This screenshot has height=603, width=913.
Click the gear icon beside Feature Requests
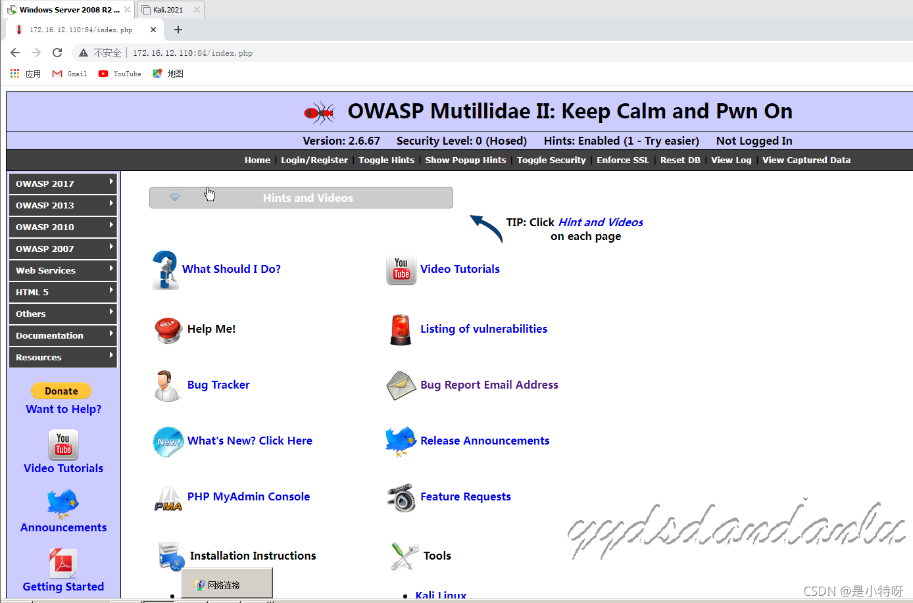click(401, 498)
